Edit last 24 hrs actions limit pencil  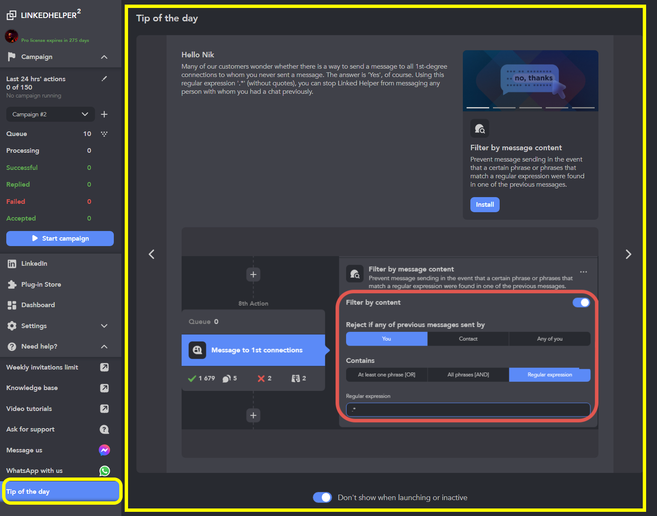pyautogui.click(x=105, y=79)
